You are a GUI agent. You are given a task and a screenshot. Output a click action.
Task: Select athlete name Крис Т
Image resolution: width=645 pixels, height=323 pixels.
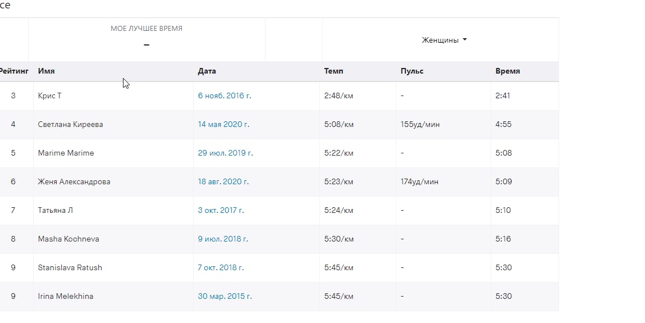(49, 95)
